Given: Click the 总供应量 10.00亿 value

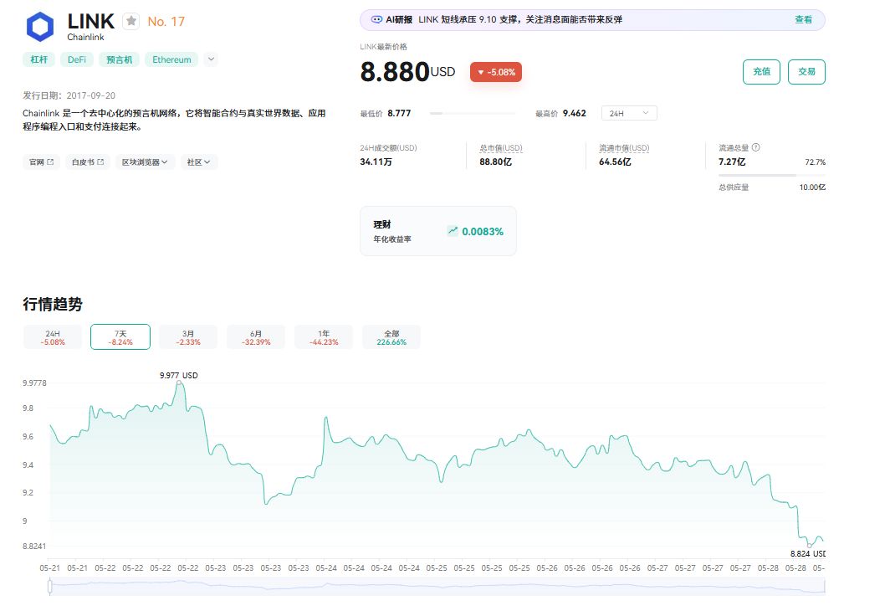Looking at the screenshot, I should [812, 187].
